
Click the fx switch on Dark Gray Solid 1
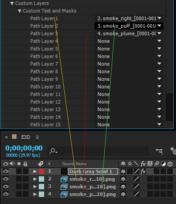pos(143,171)
